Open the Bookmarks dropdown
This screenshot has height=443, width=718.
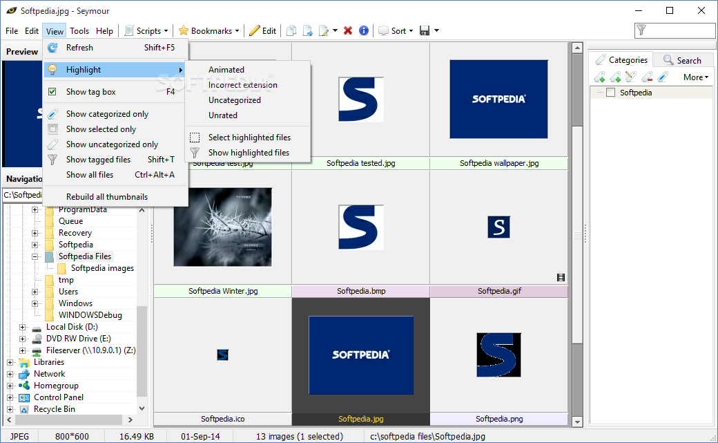pos(208,30)
